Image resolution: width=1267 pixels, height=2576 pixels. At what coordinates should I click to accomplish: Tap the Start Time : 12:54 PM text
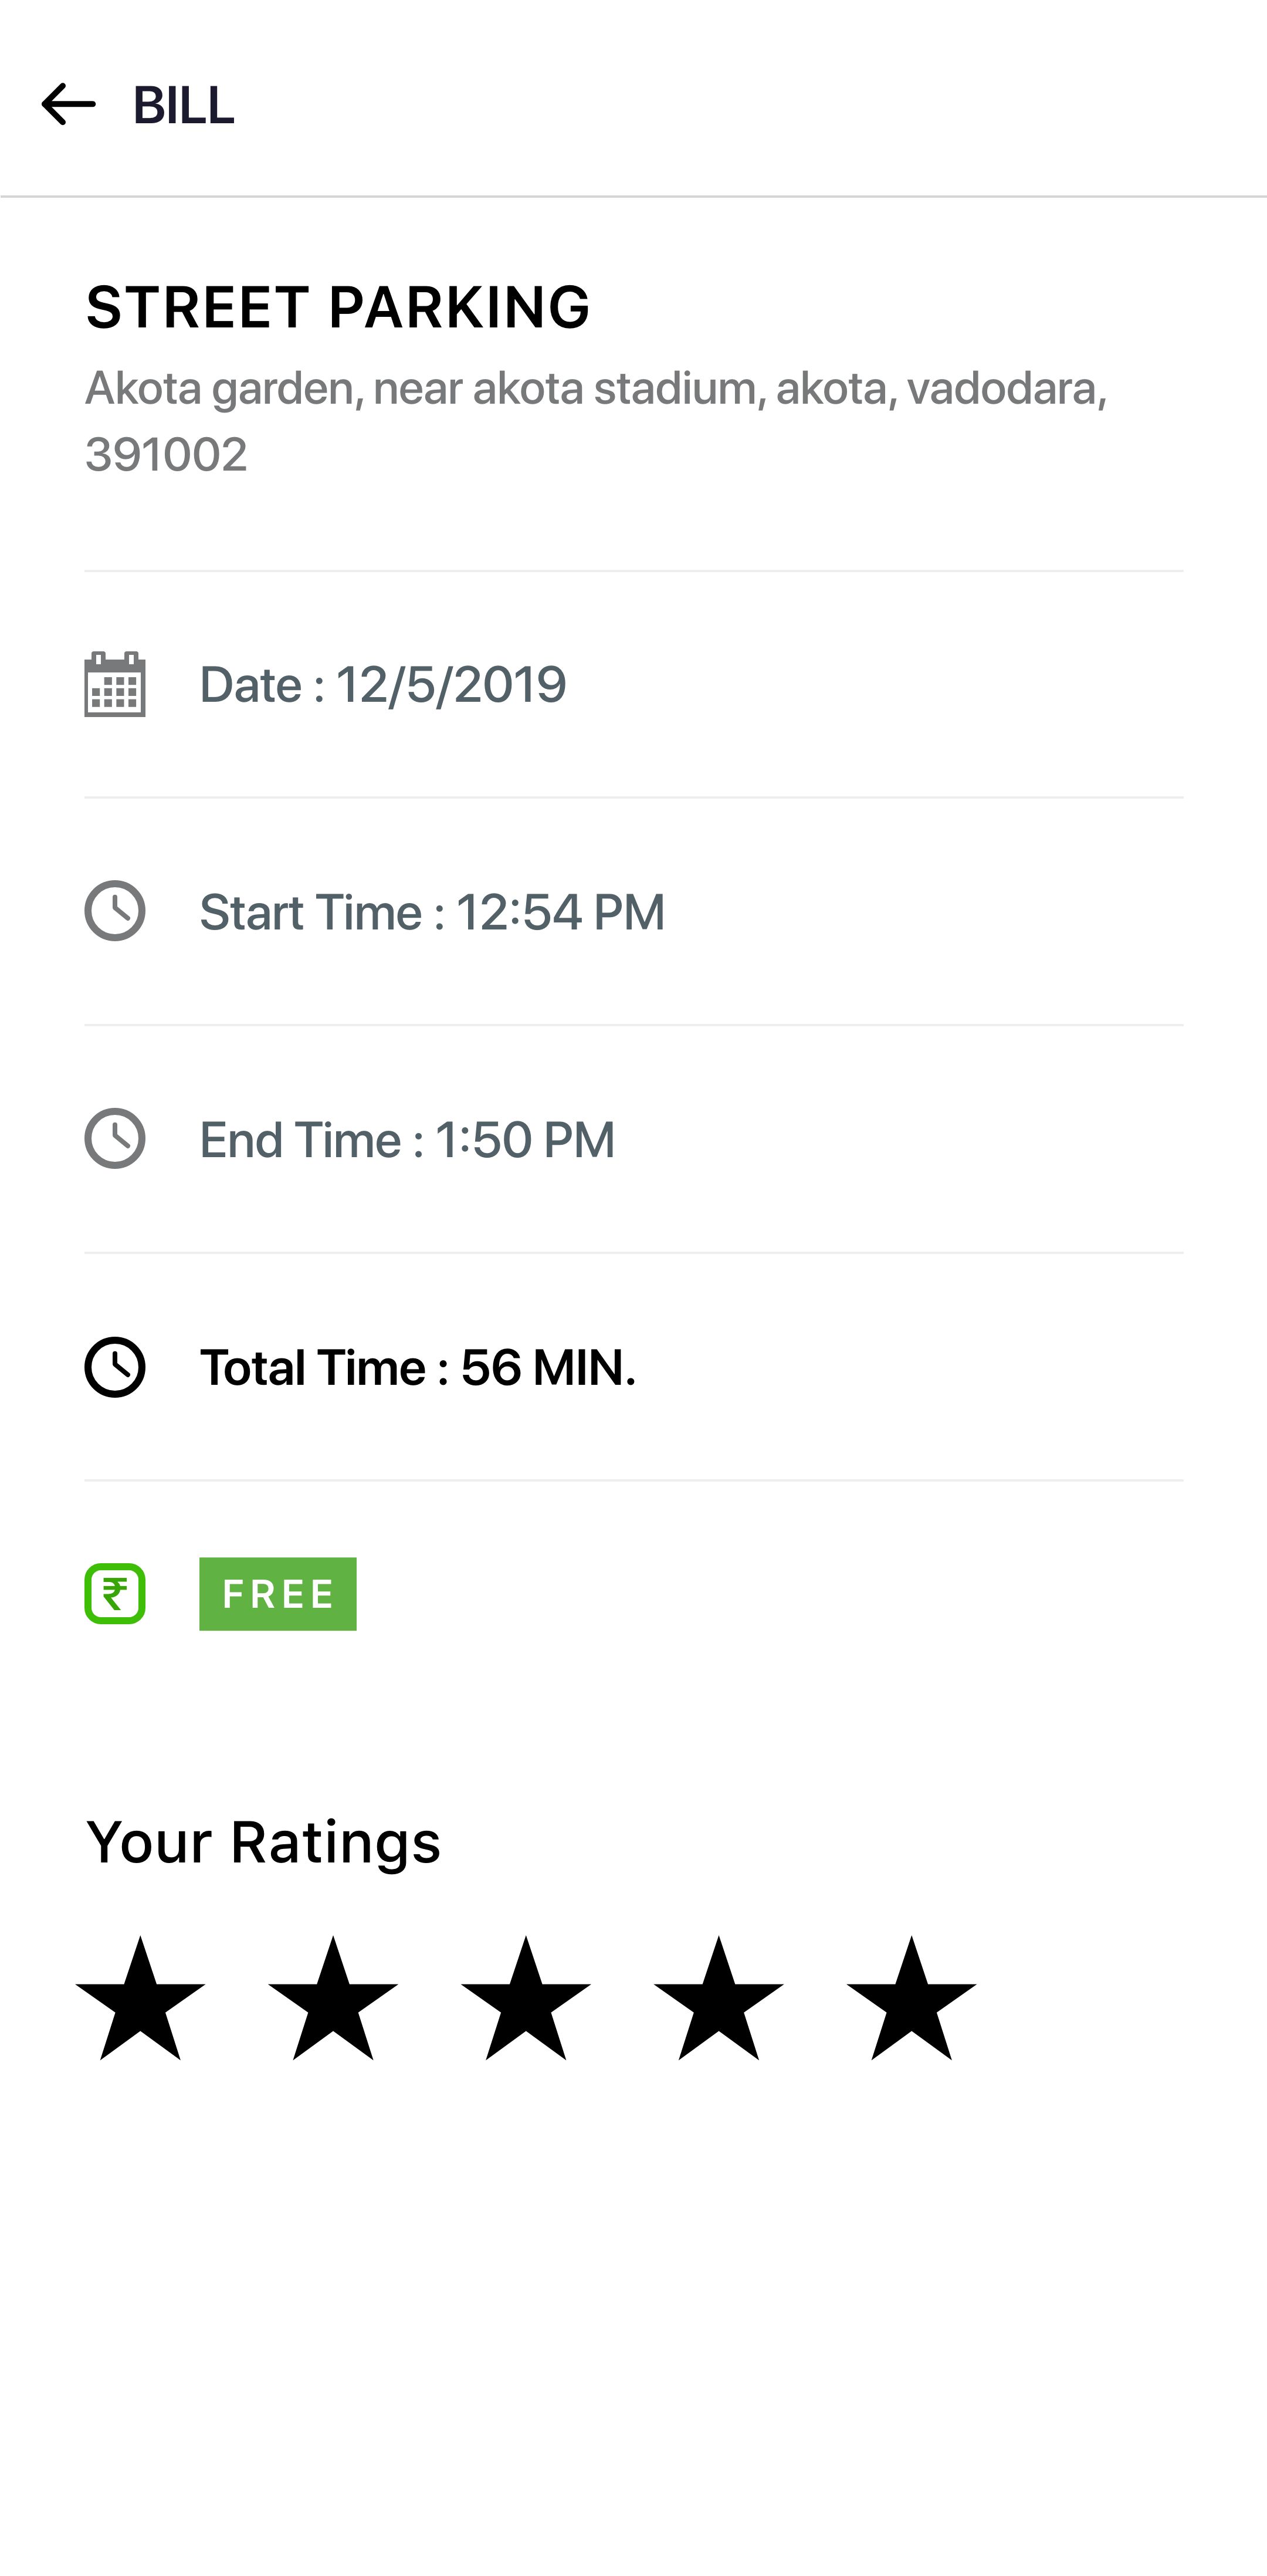tap(432, 912)
